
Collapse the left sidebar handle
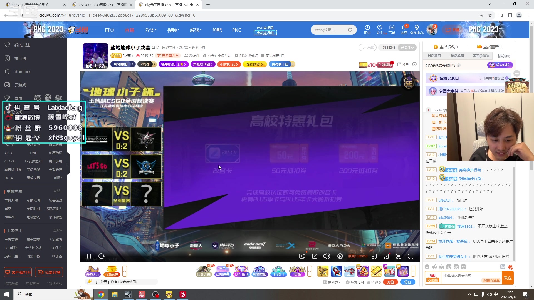pos(67,164)
